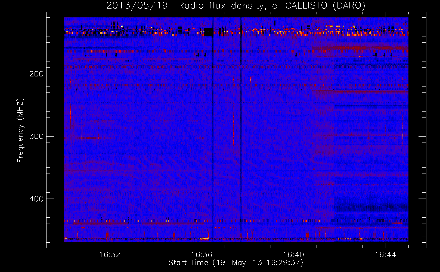
Task: Select the "Frequency (MHZ)" axis label
Action: (x=20, y=131)
